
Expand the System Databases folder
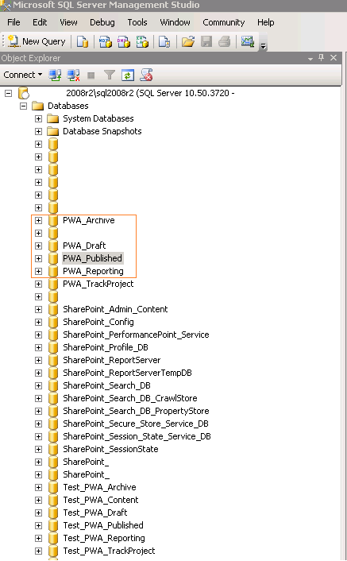[x=38, y=118]
